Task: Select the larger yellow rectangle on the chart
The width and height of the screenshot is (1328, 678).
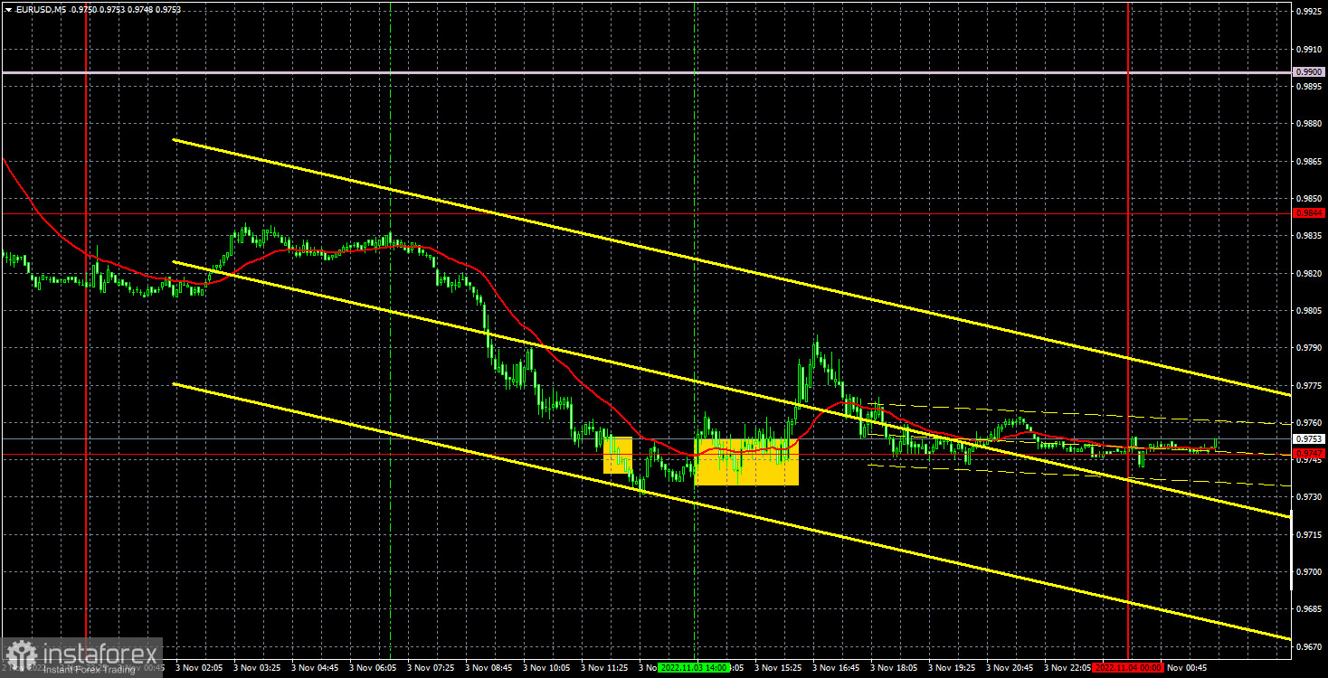Action: [746, 462]
